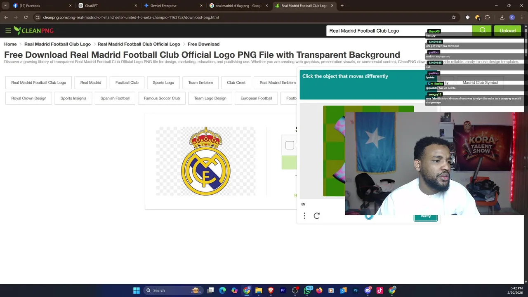Refresh the captcha challenge
Viewport: 528px width, 297px height.
tap(317, 216)
